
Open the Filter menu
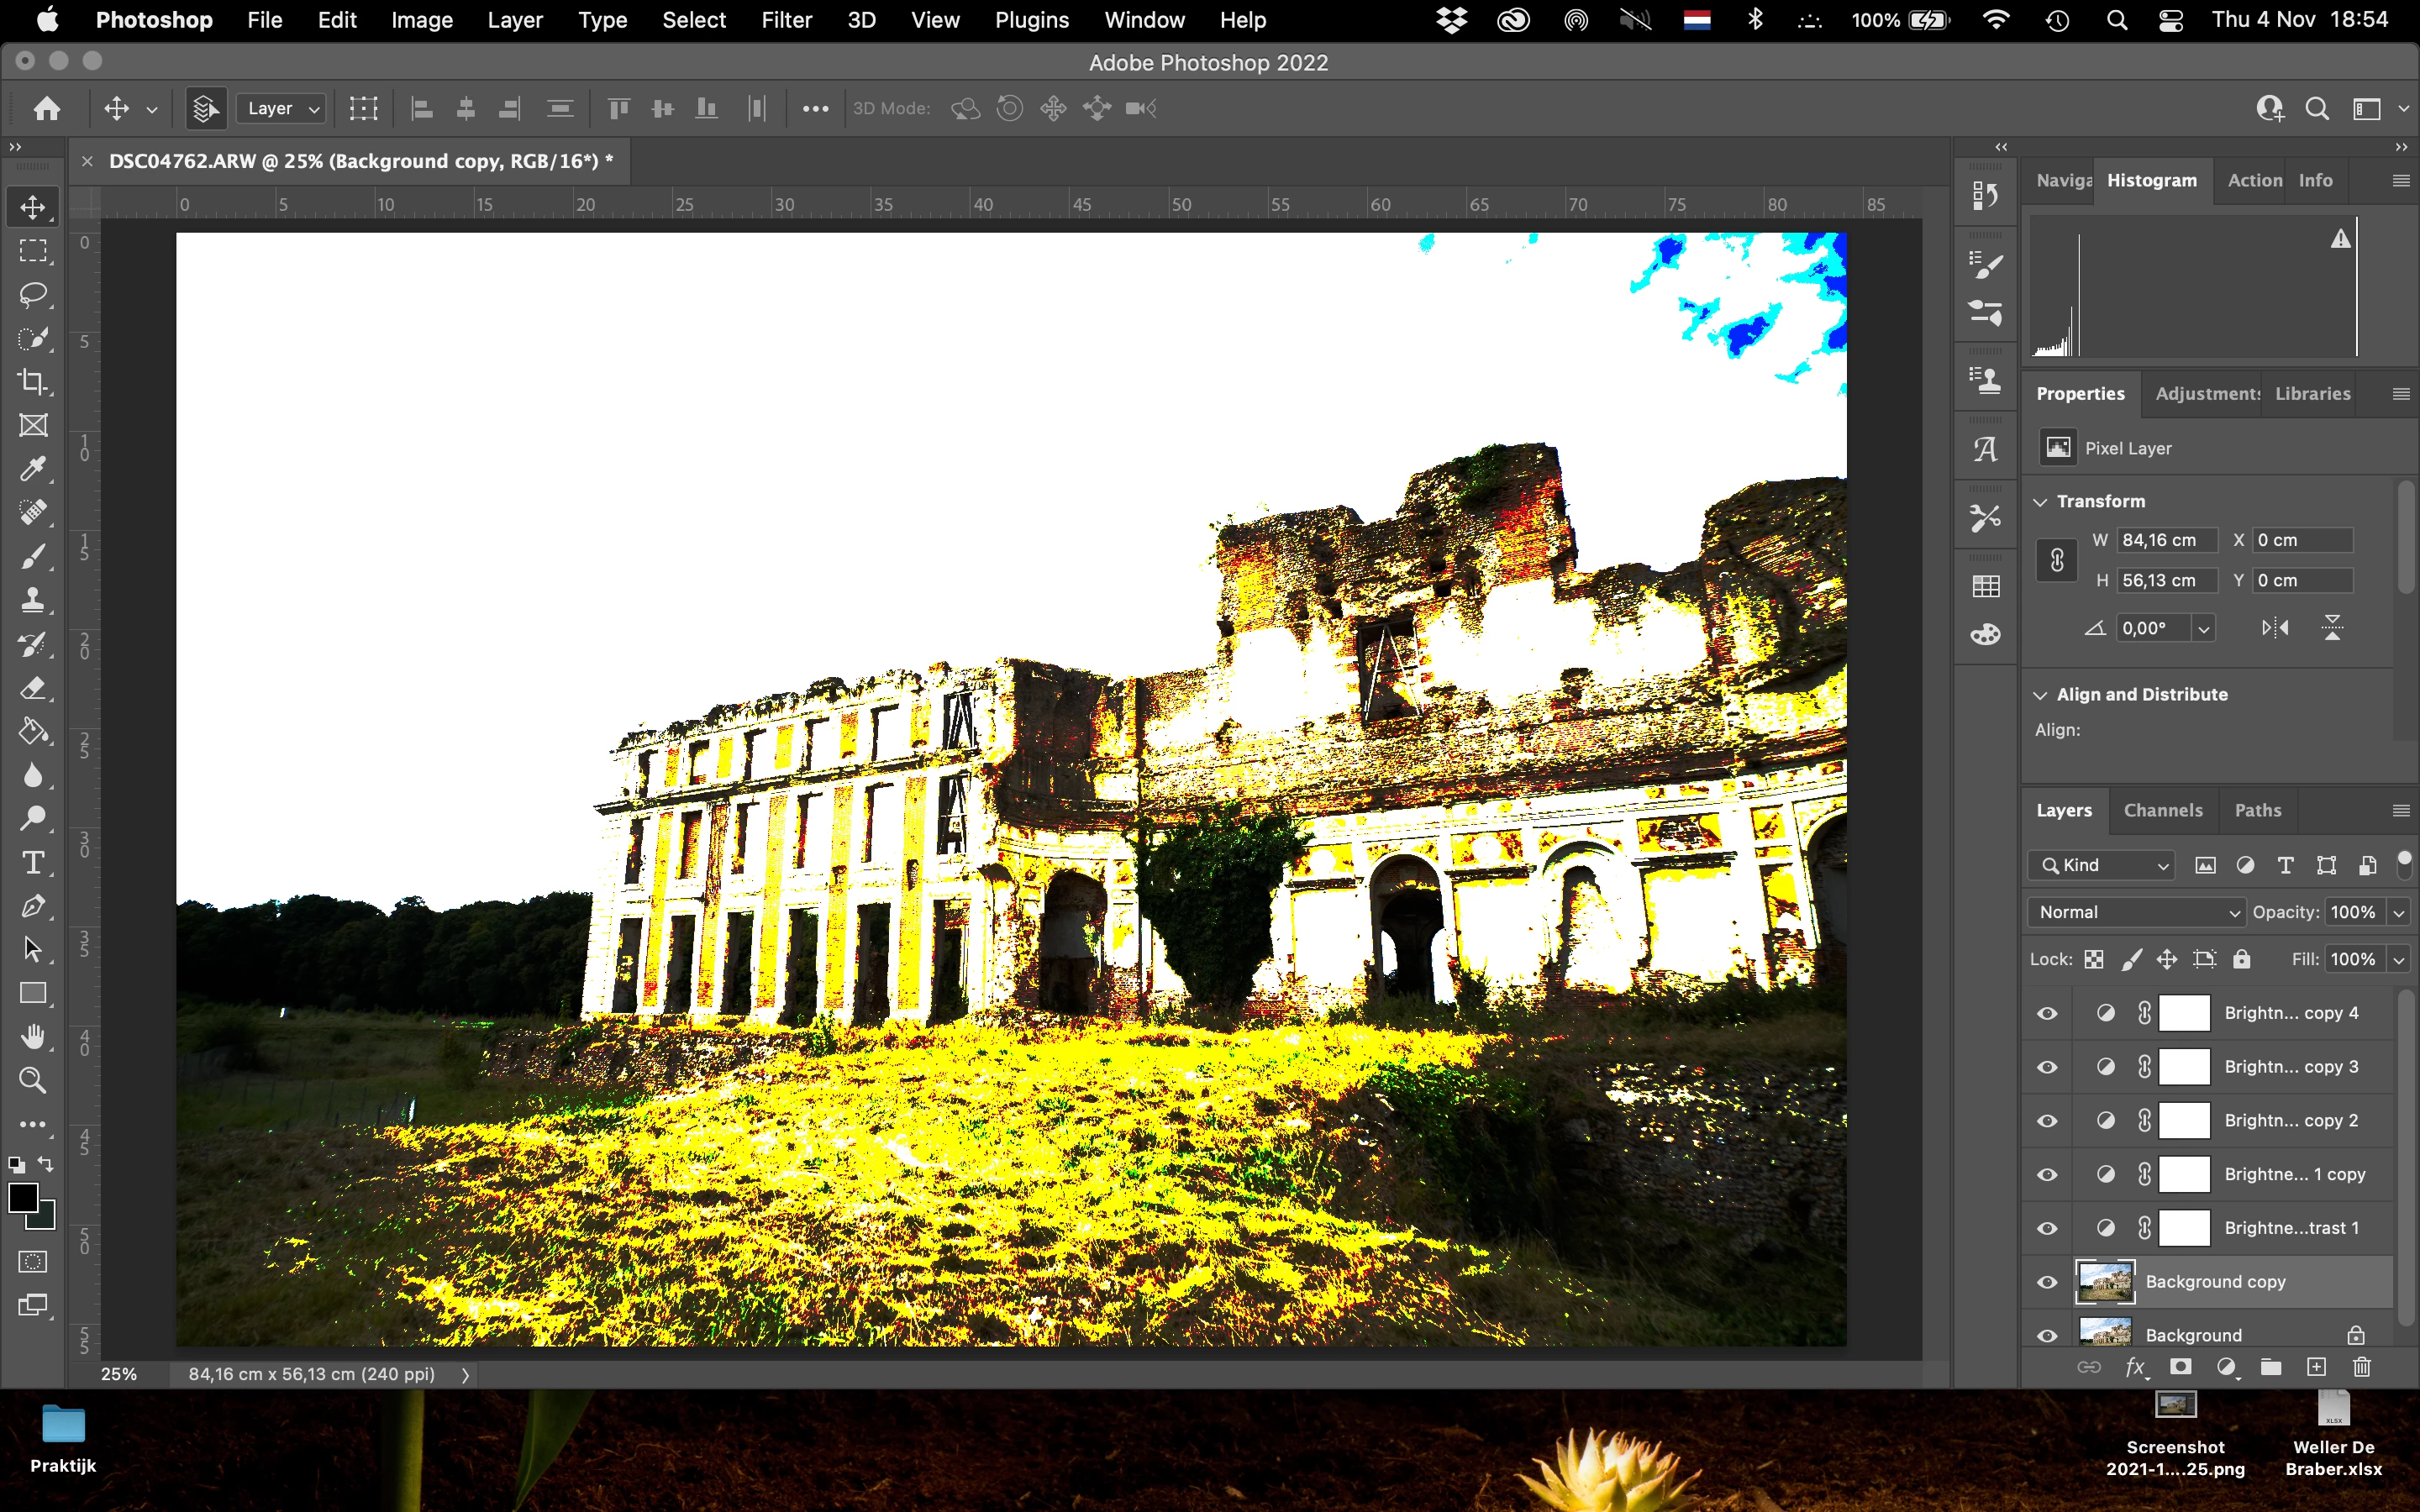pyautogui.click(x=785, y=20)
